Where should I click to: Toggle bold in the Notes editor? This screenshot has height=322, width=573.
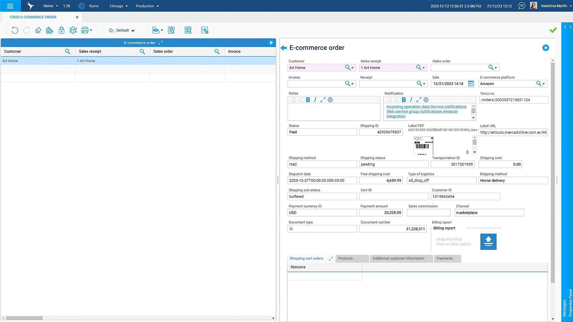click(x=308, y=100)
